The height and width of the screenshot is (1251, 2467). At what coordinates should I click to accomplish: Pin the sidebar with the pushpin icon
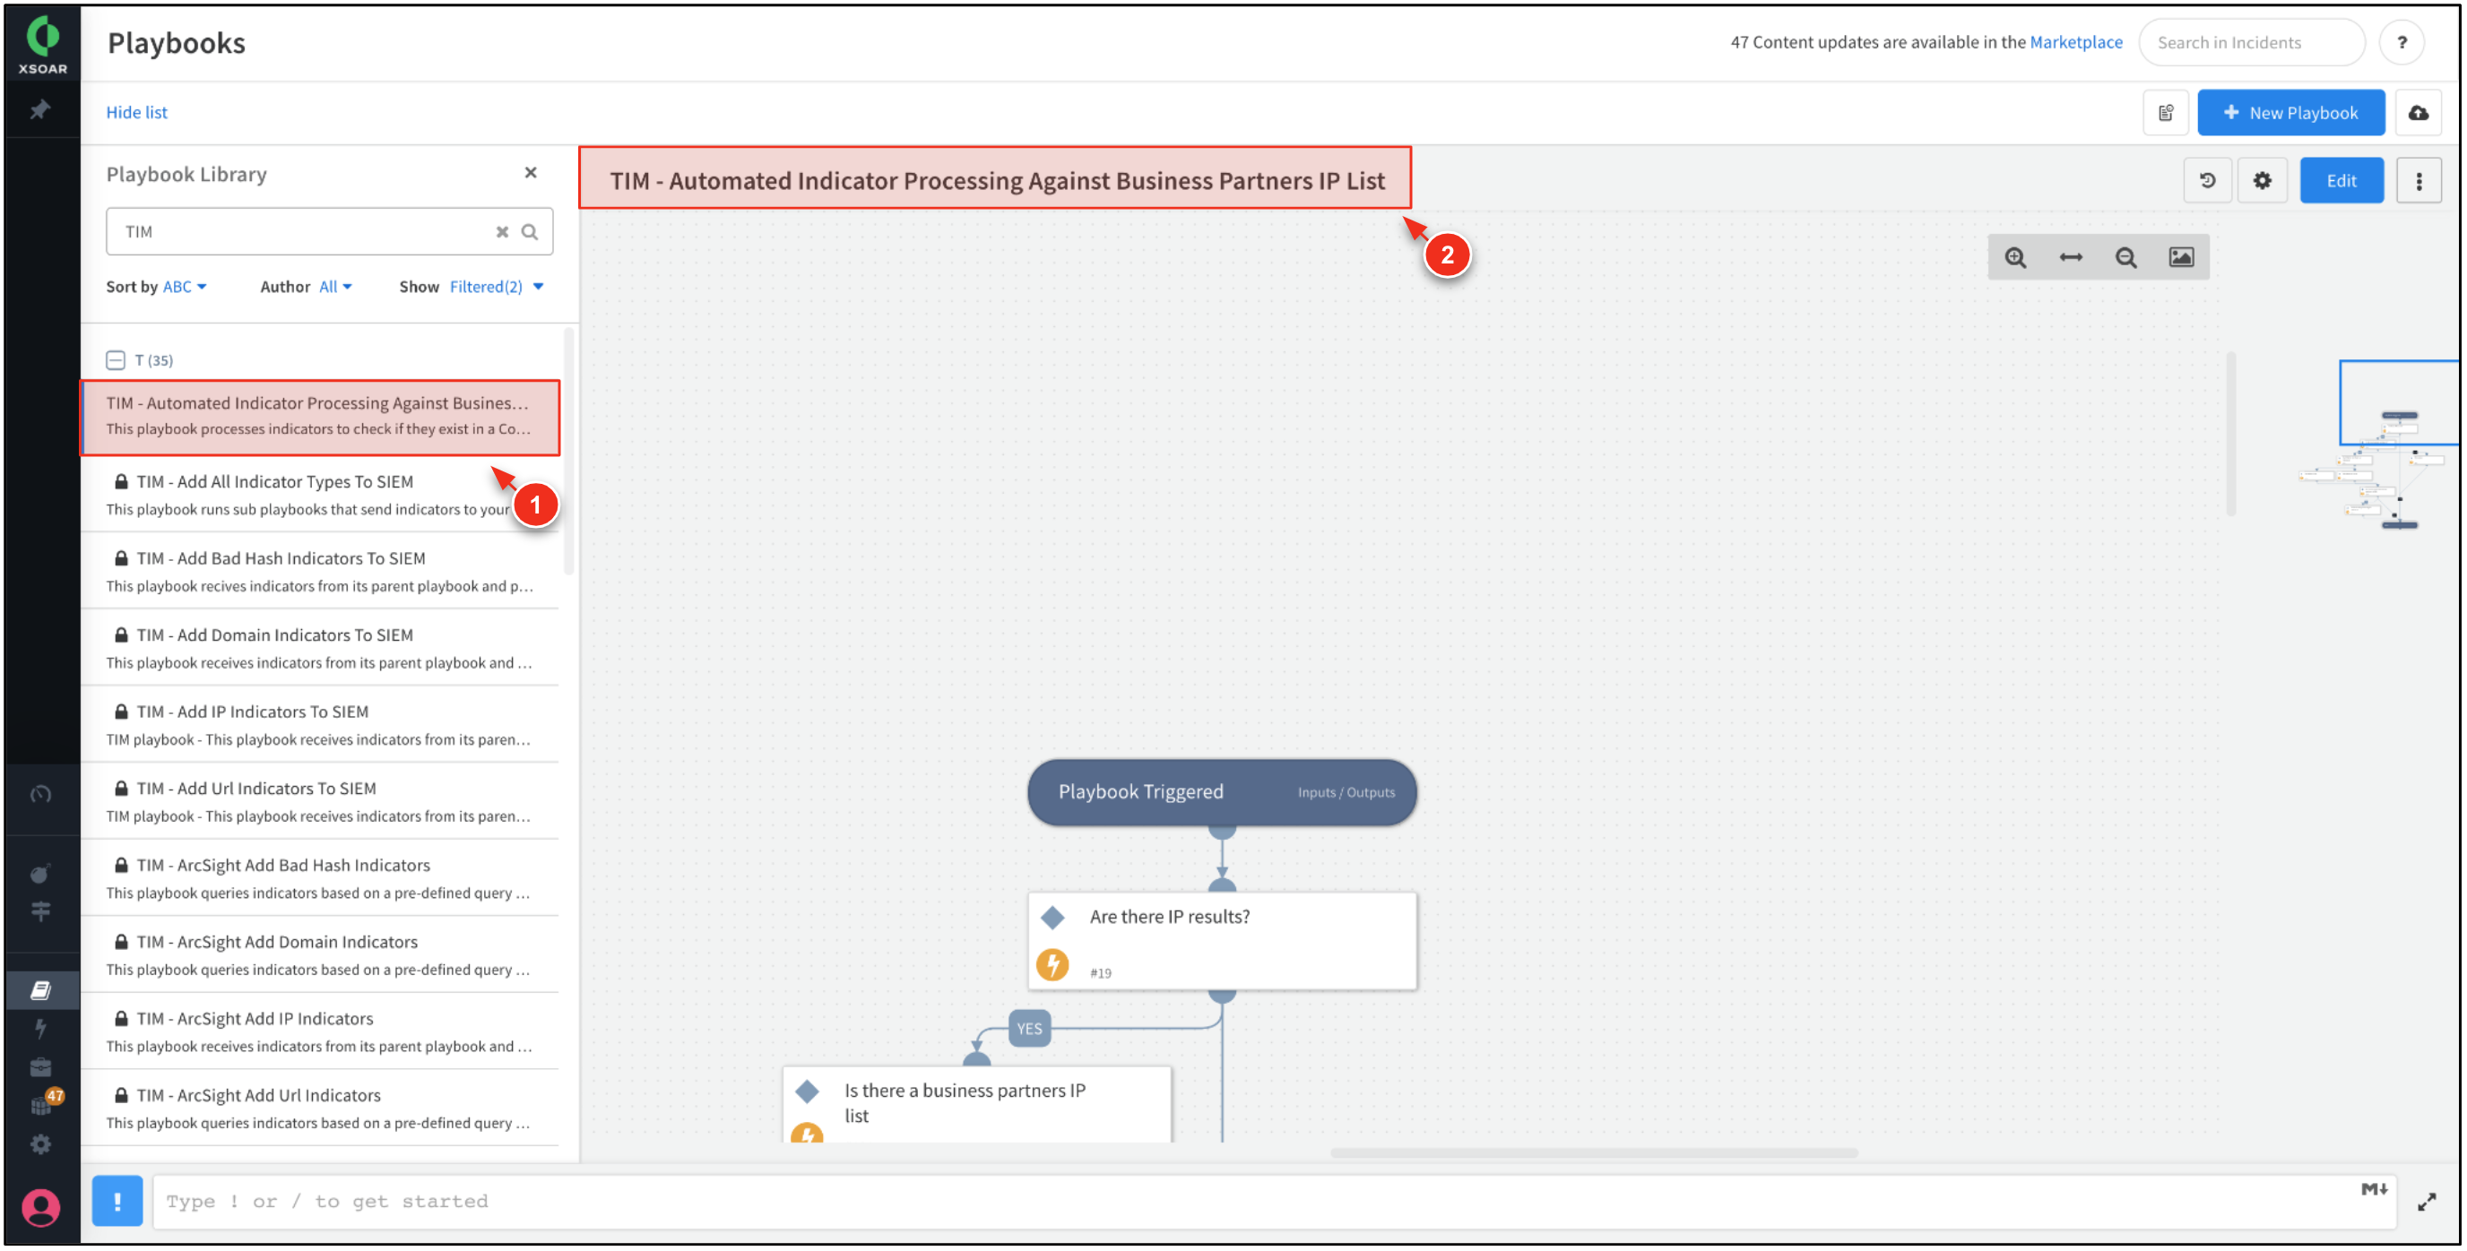[40, 110]
